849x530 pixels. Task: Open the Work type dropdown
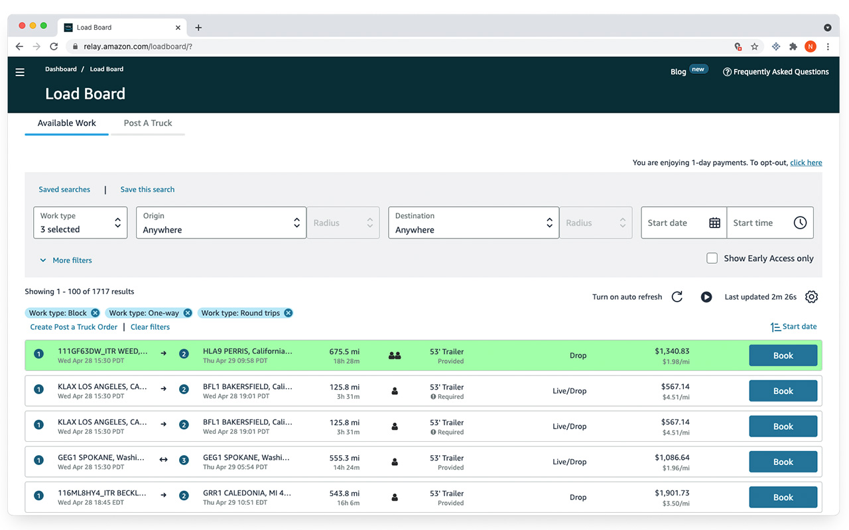80,223
